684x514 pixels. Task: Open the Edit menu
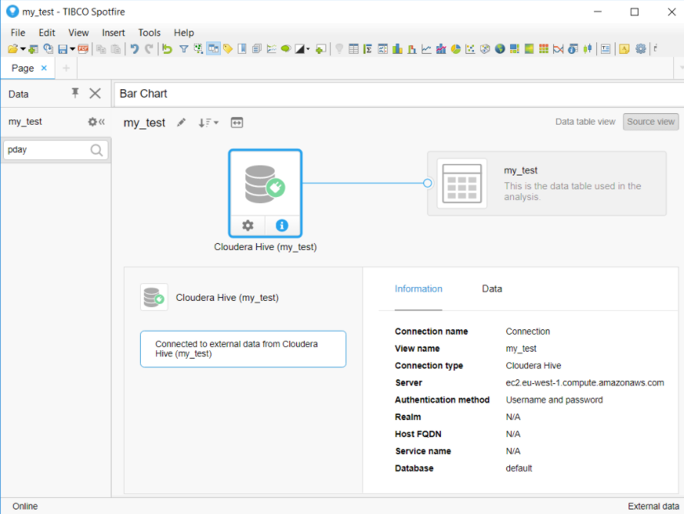coord(47,33)
